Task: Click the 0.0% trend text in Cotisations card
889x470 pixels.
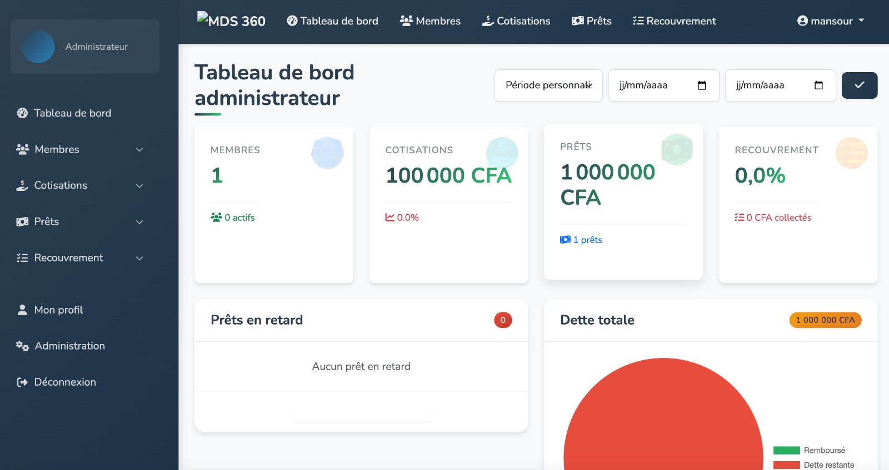Action: coord(408,218)
